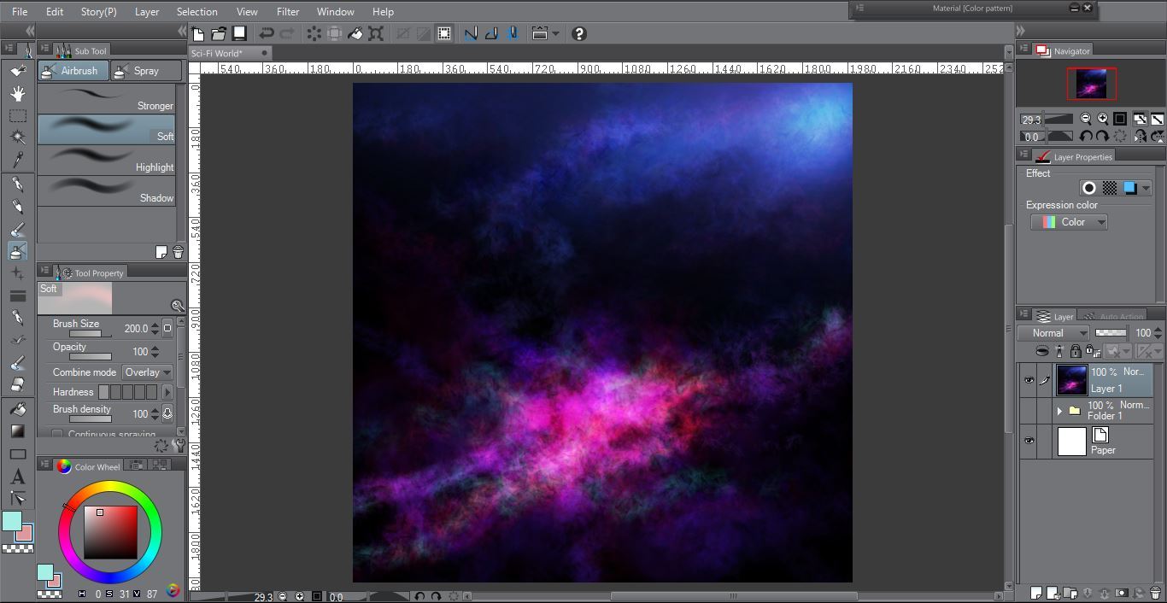Open the Filter menu

[x=288, y=12]
